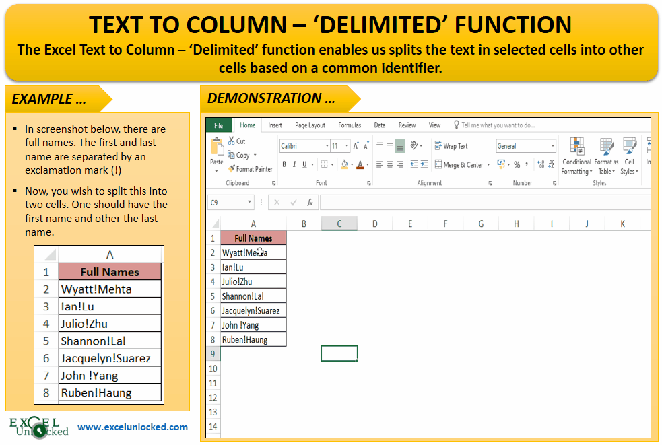Switch to the Page Layout tab
The width and height of the screenshot is (662, 445).
pos(310,125)
